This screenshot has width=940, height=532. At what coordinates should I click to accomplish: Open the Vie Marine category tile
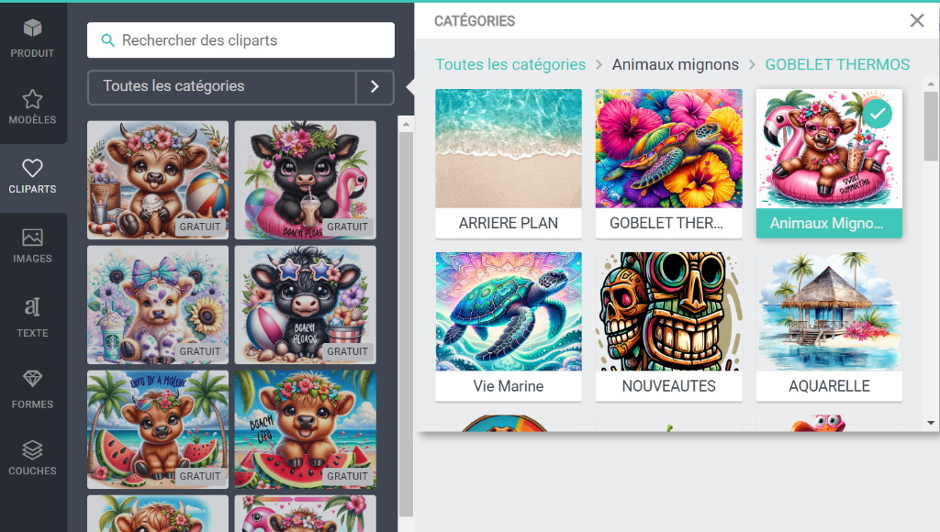pyautogui.click(x=509, y=327)
